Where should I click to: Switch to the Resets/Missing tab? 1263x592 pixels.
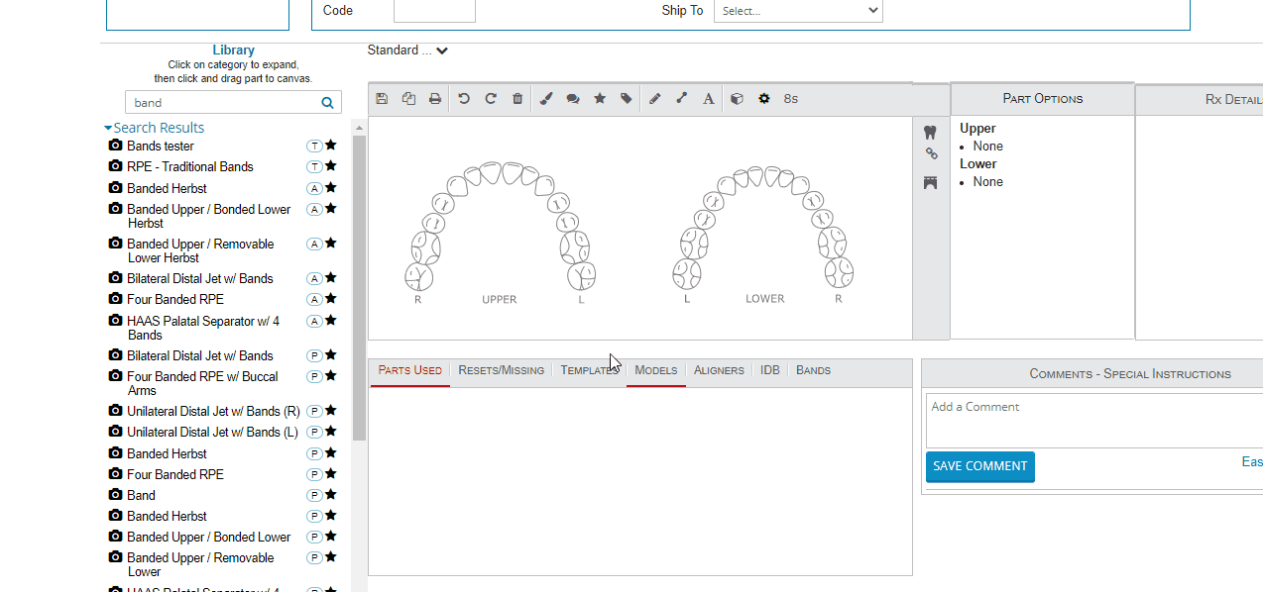click(501, 370)
